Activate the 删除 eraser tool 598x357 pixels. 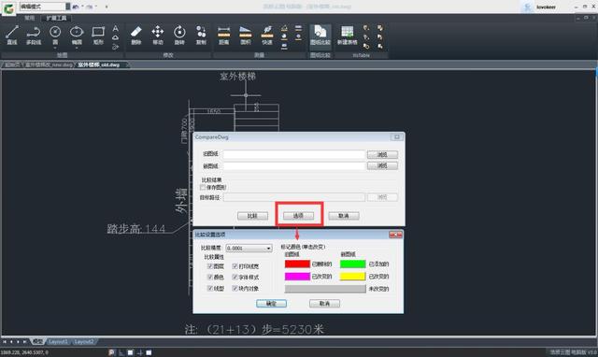(x=136, y=35)
